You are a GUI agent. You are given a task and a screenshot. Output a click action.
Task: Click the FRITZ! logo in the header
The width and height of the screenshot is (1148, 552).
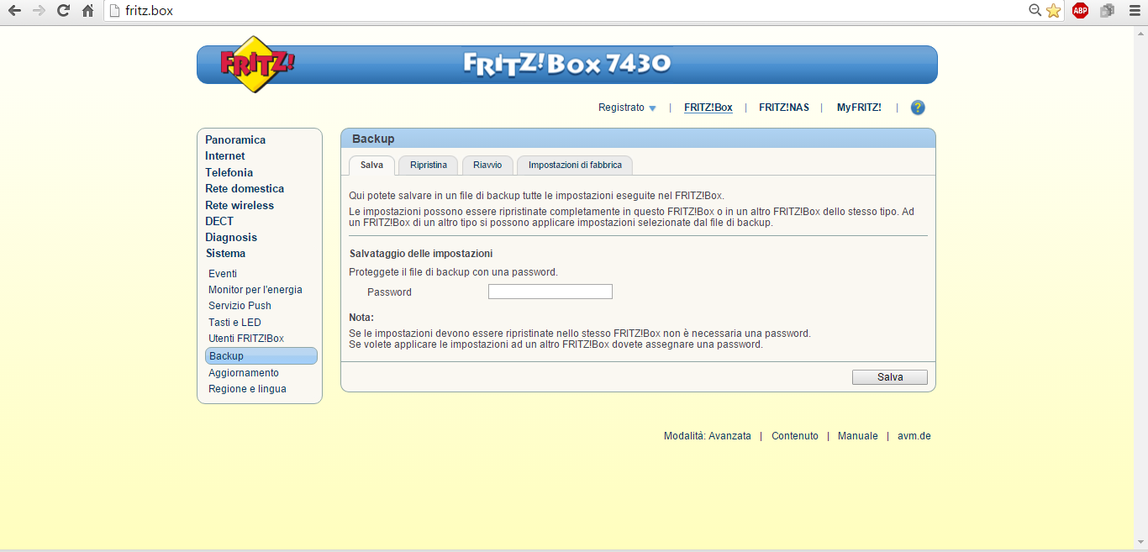256,63
